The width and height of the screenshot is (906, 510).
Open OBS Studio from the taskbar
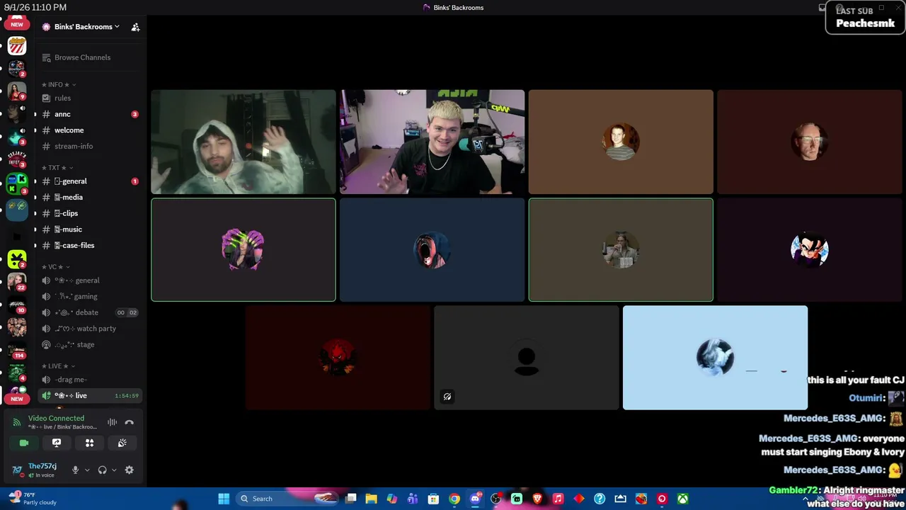pos(495,499)
